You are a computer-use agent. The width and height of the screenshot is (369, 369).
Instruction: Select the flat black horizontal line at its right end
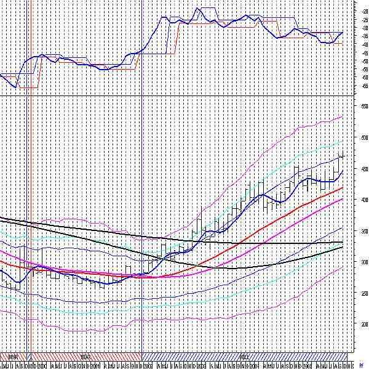click(342, 243)
